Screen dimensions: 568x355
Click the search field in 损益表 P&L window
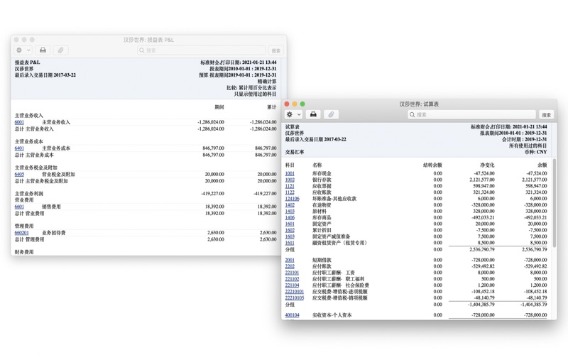(202, 50)
